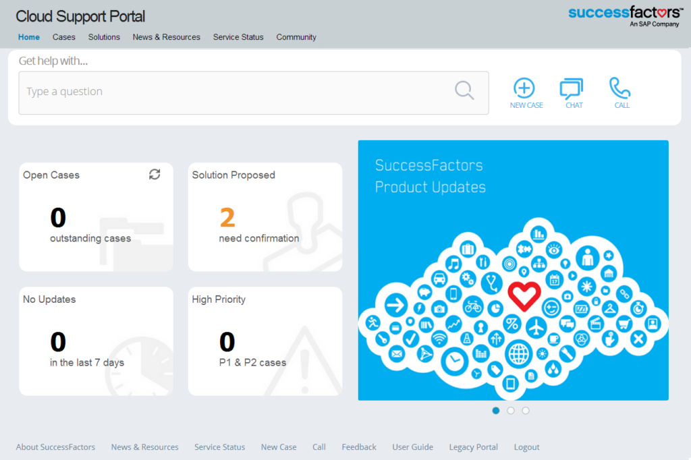Click the 'outstanding cases' text
Screen dimensions: 691x460
(90, 238)
